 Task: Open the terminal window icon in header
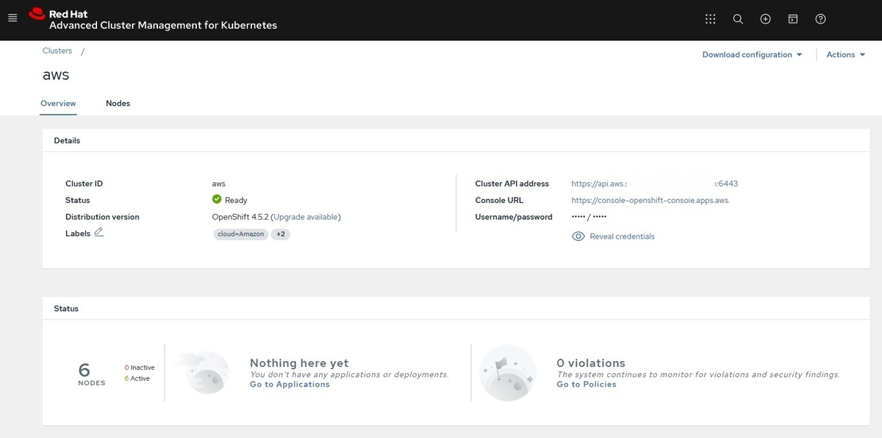tap(793, 19)
